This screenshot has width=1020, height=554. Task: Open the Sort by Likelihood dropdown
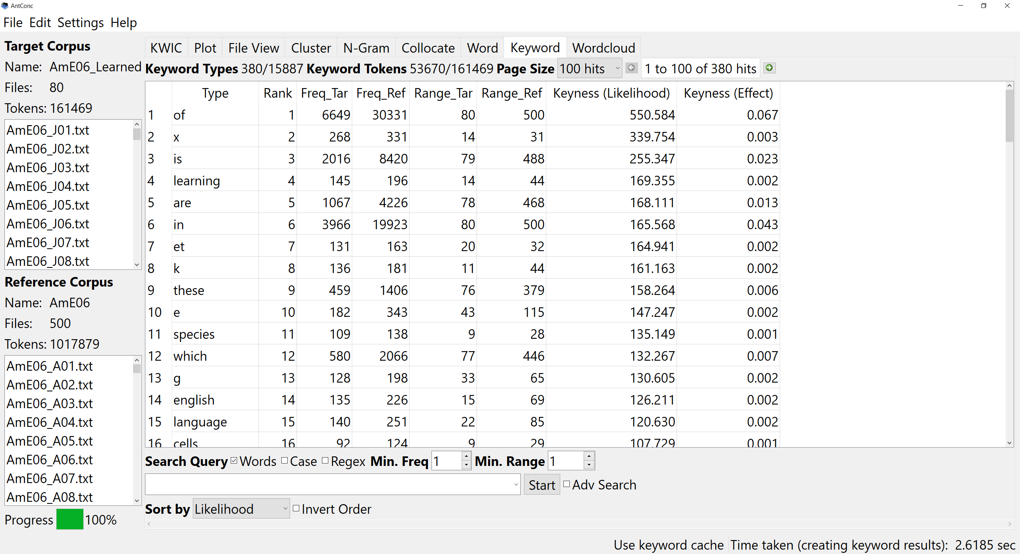tap(241, 509)
